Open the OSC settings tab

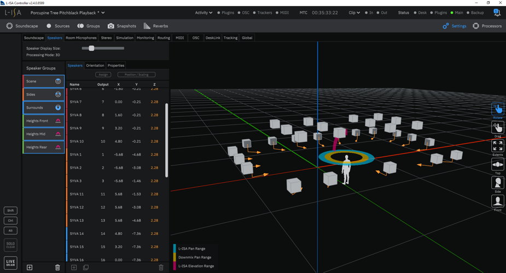point(196,38)
